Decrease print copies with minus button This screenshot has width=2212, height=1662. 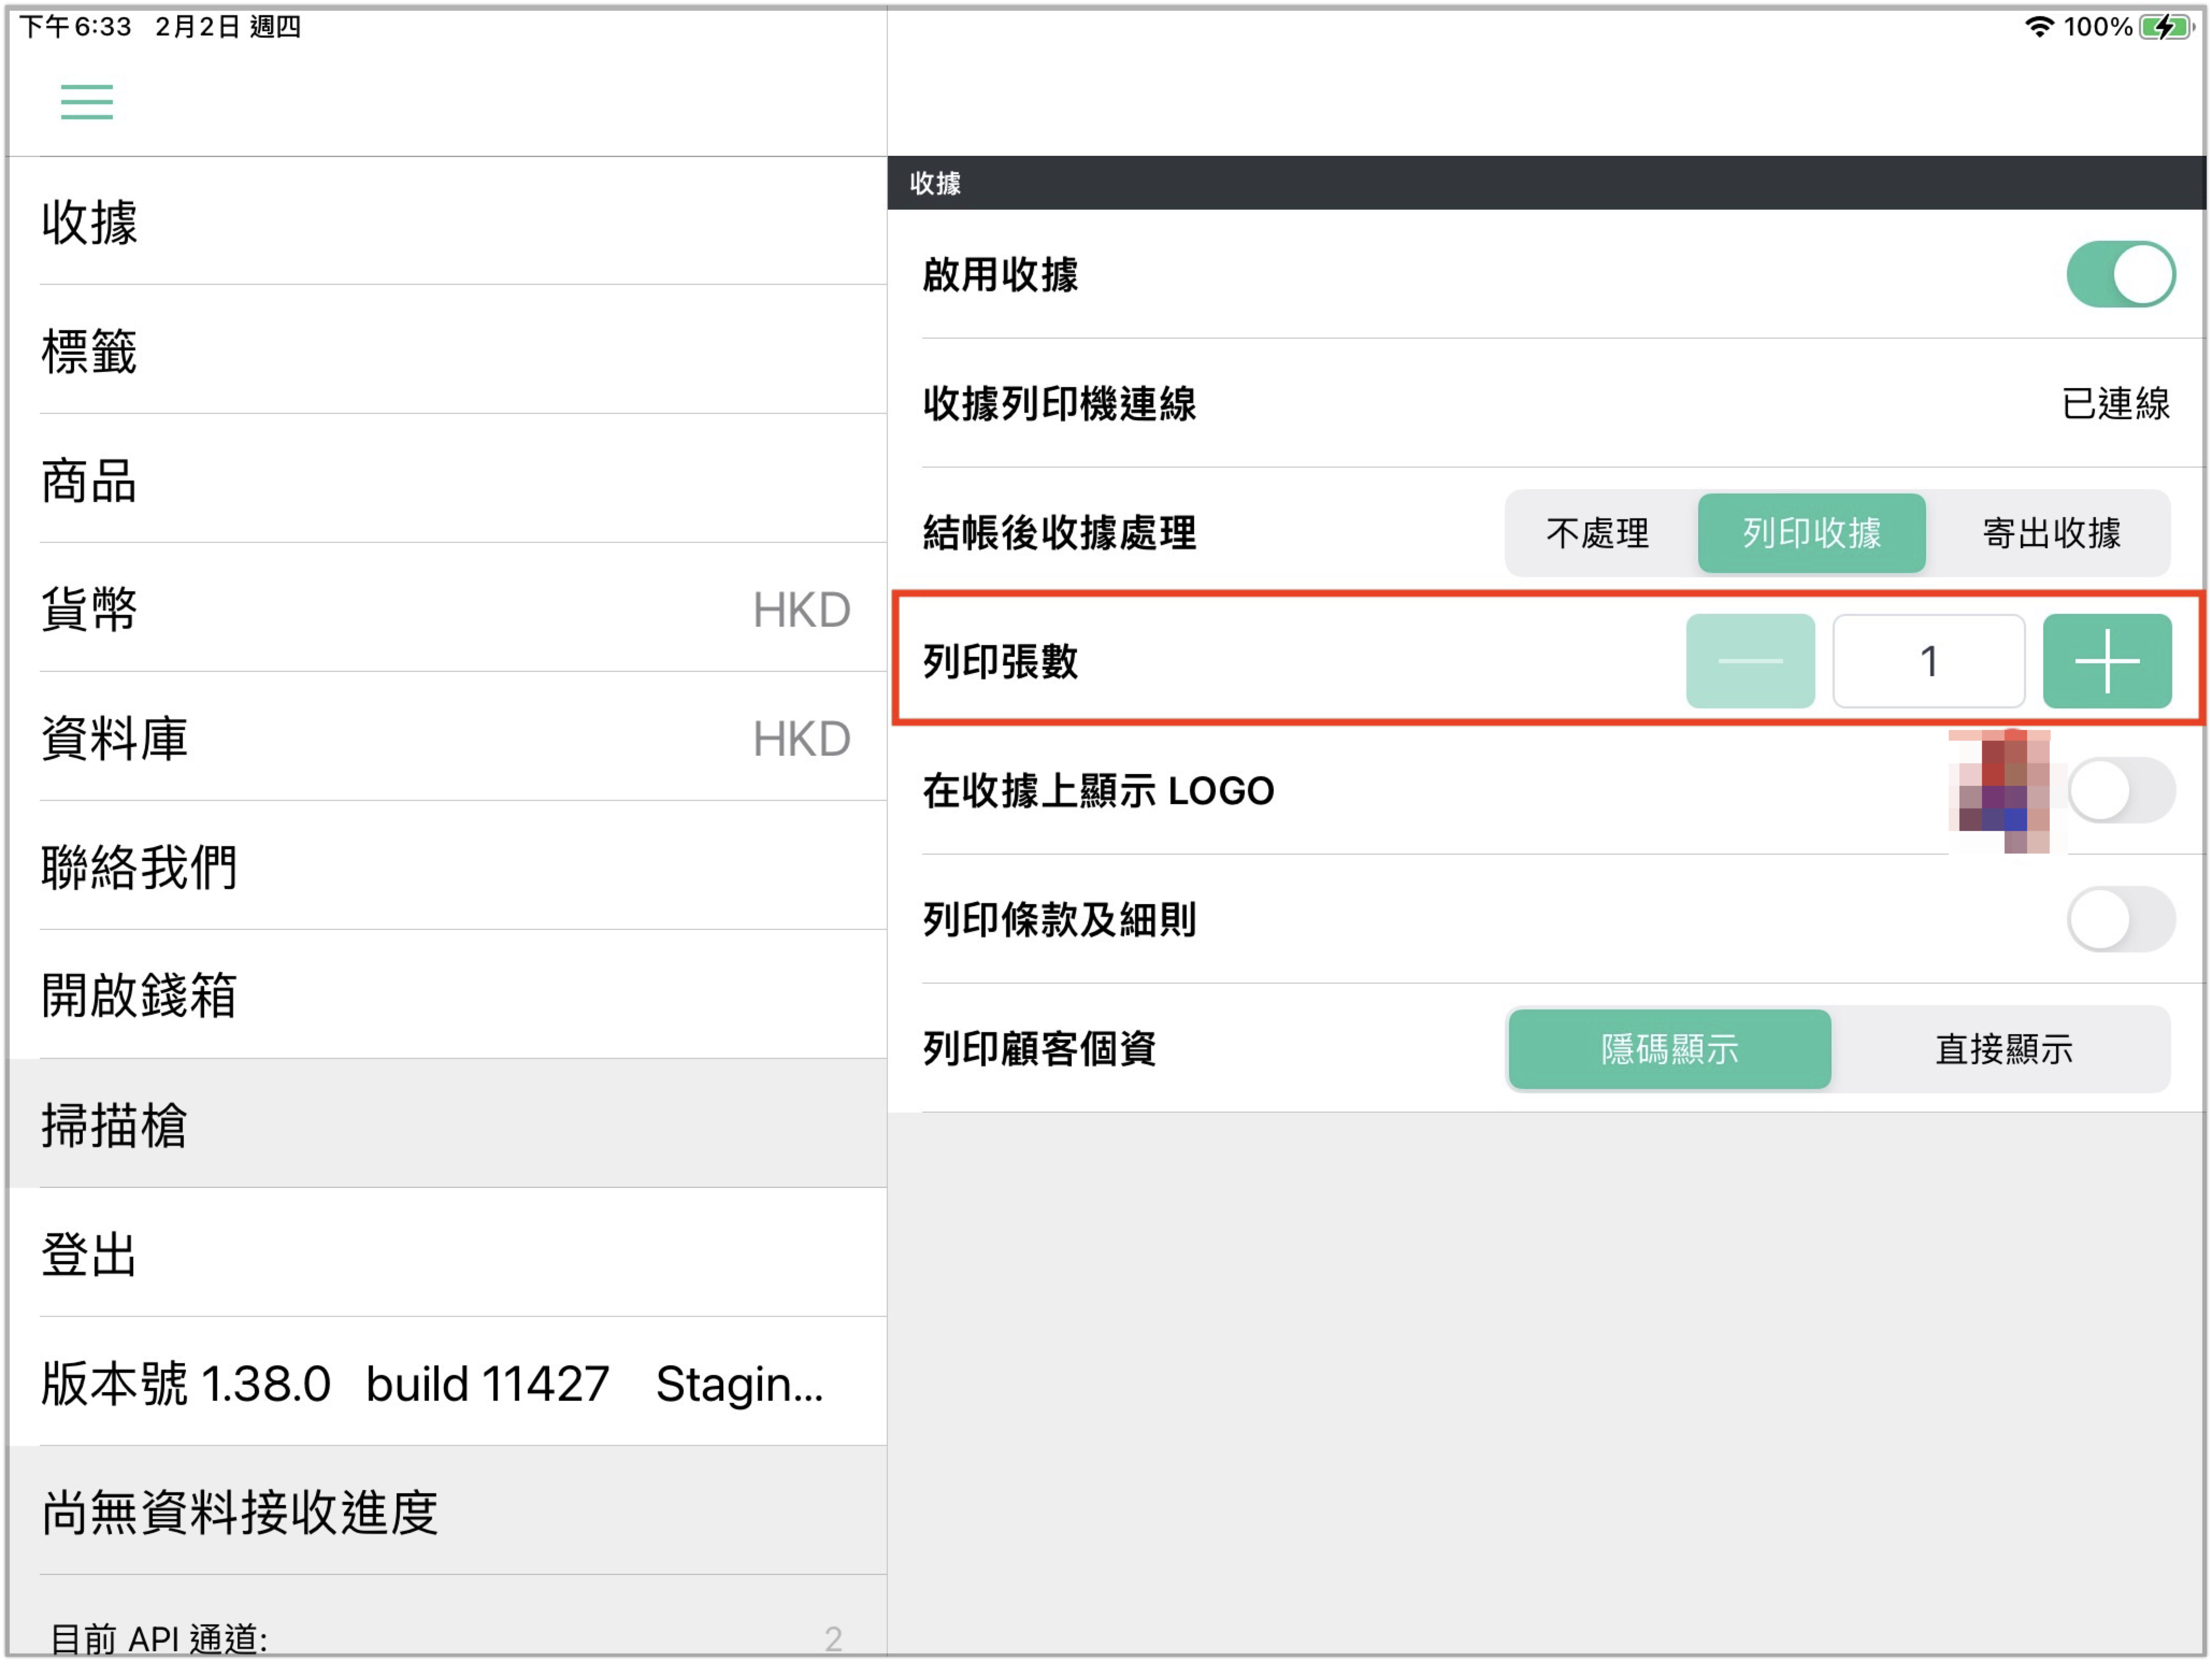(1750, 661)
